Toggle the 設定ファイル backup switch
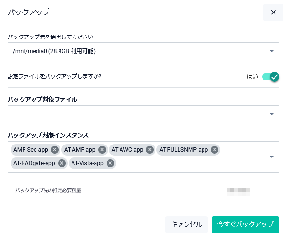The height and width of the screenshot is (241, 287). pos(271,77)
